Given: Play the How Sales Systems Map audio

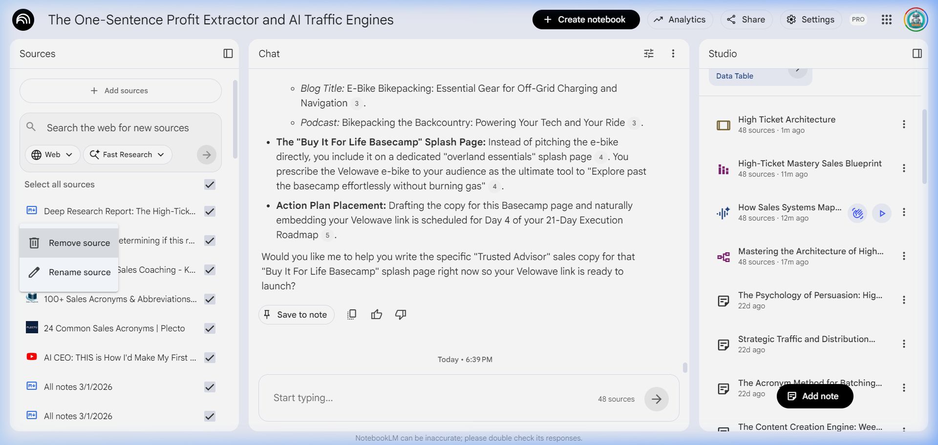Looking at the screenshot, I should 881,213.
